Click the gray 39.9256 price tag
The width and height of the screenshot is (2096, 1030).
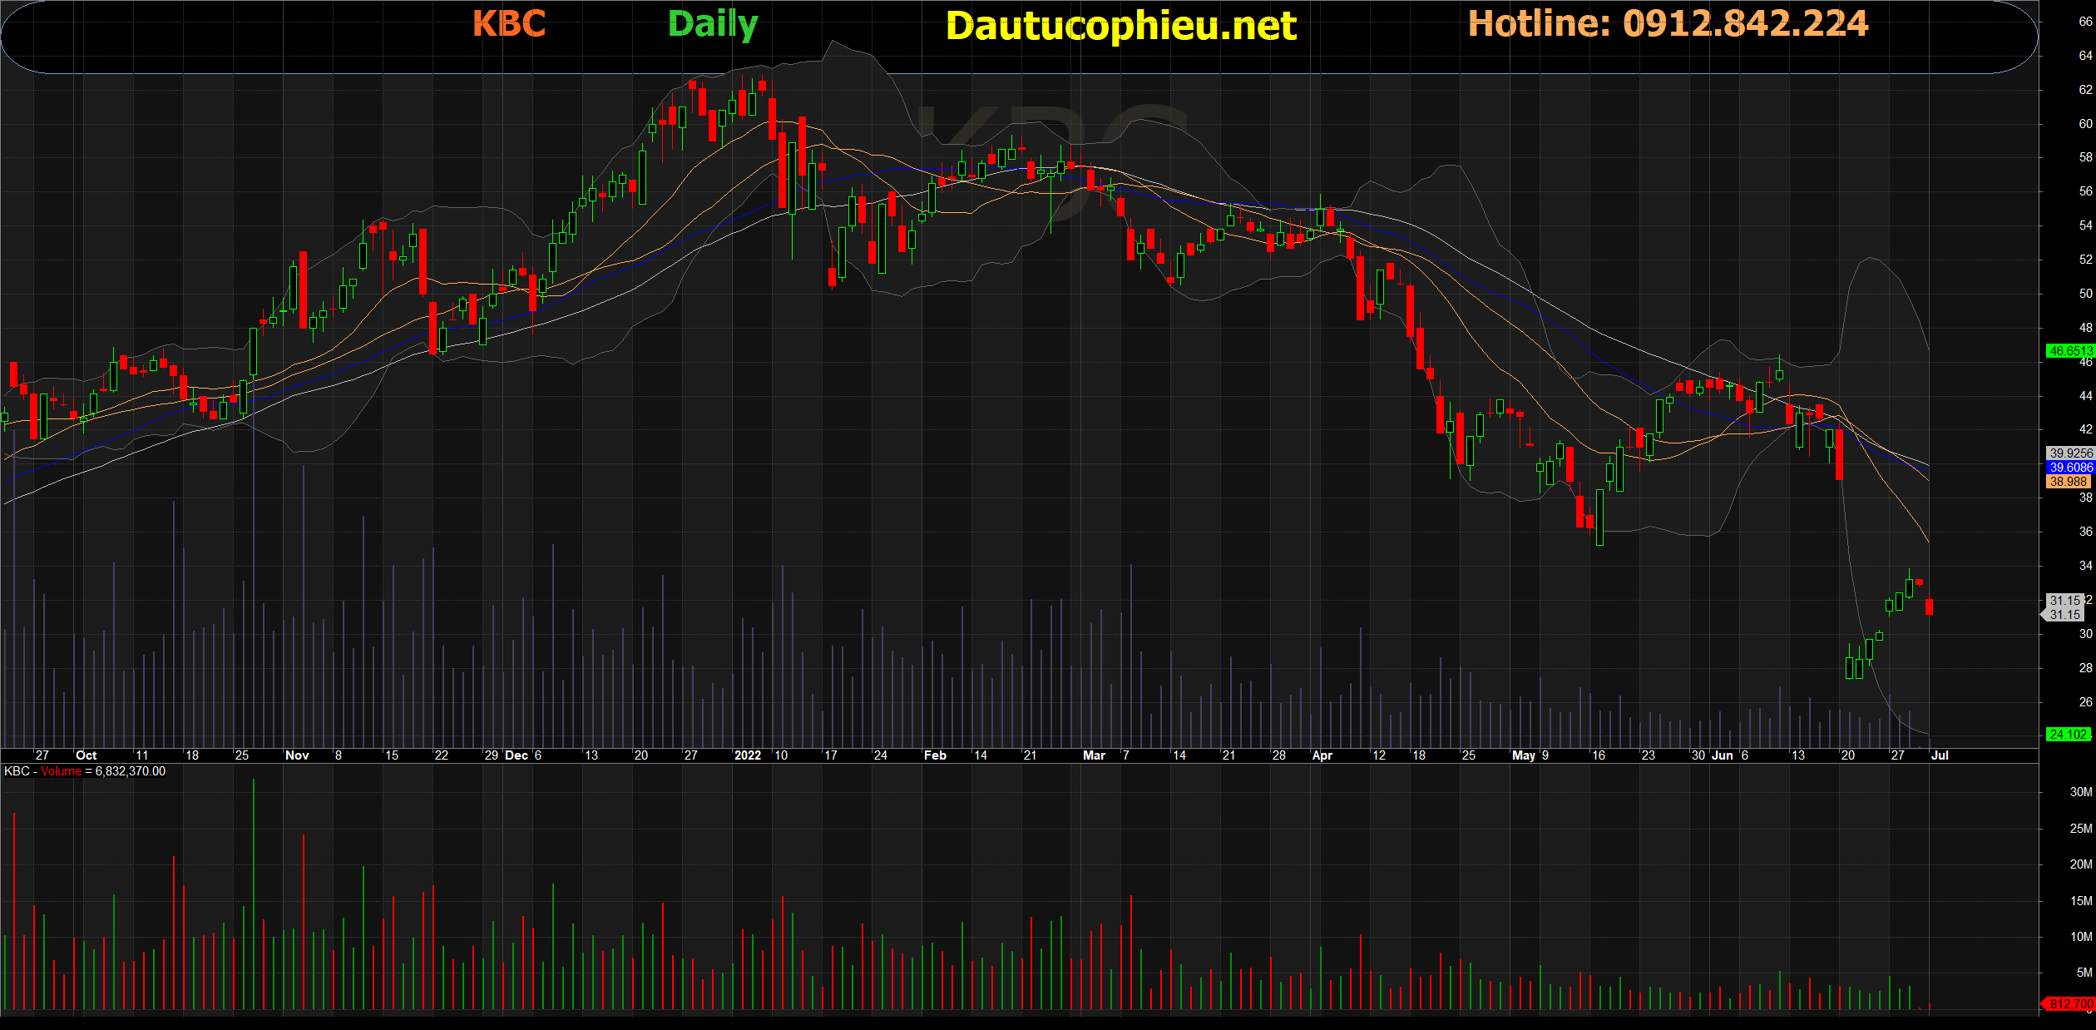2069,453
